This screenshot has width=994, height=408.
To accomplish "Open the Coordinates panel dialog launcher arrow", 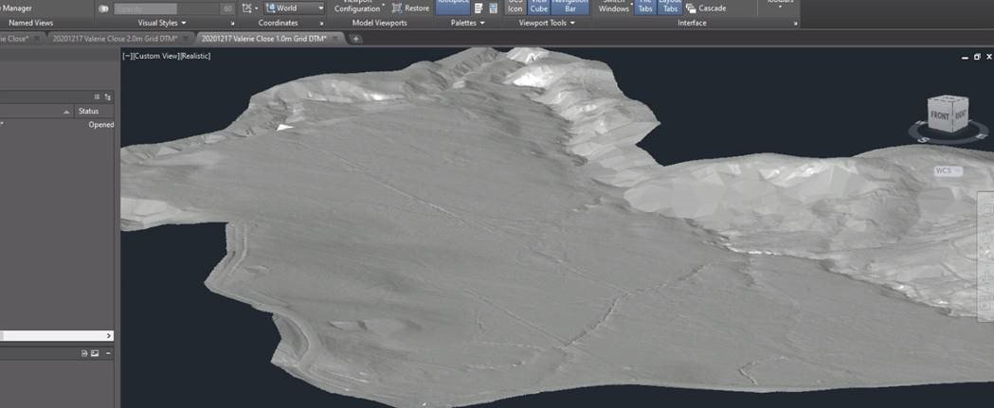I will (x=321, y=24).
